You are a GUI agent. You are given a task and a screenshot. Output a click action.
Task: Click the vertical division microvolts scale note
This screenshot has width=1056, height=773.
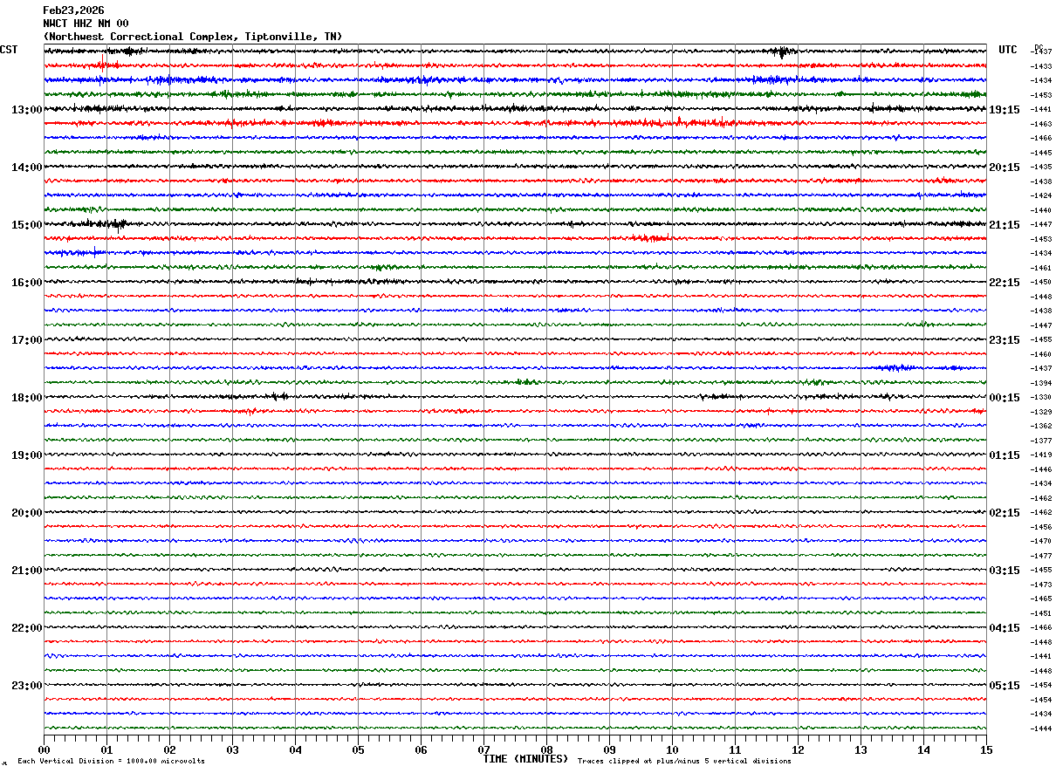[x=111, y=762]
